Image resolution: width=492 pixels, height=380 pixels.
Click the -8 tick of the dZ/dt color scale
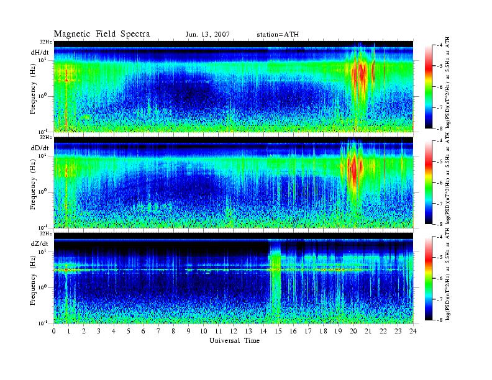[440, 320]
